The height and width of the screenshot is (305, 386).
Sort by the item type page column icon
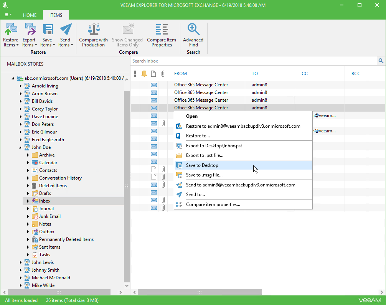coord(153,73)
